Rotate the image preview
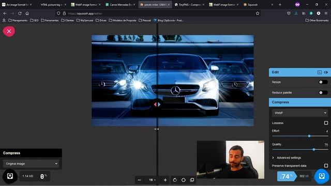Image resolution: width=331 pixels, height=186 pixels. pyautogui.click(x=175, y=180)
